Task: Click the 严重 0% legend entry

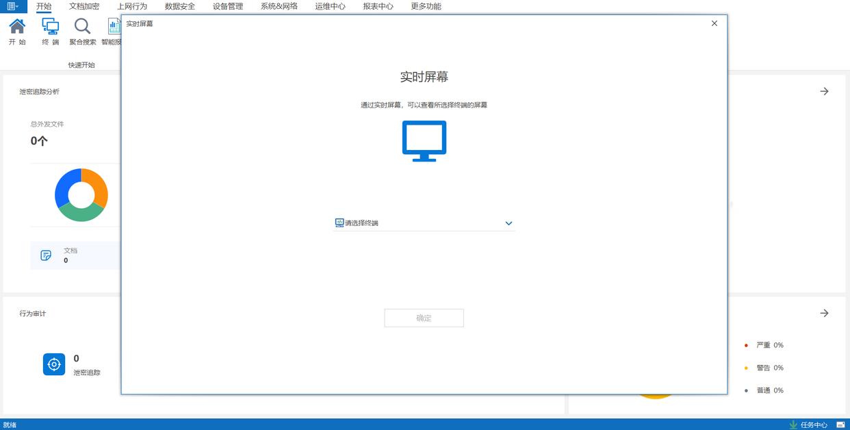Action: (764, 345)
